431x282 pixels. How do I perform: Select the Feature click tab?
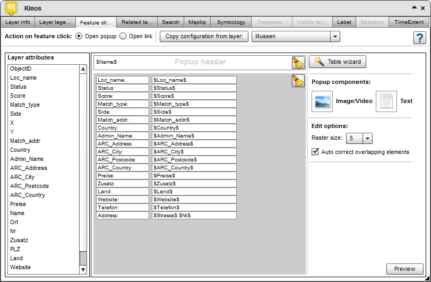(96, 22)
